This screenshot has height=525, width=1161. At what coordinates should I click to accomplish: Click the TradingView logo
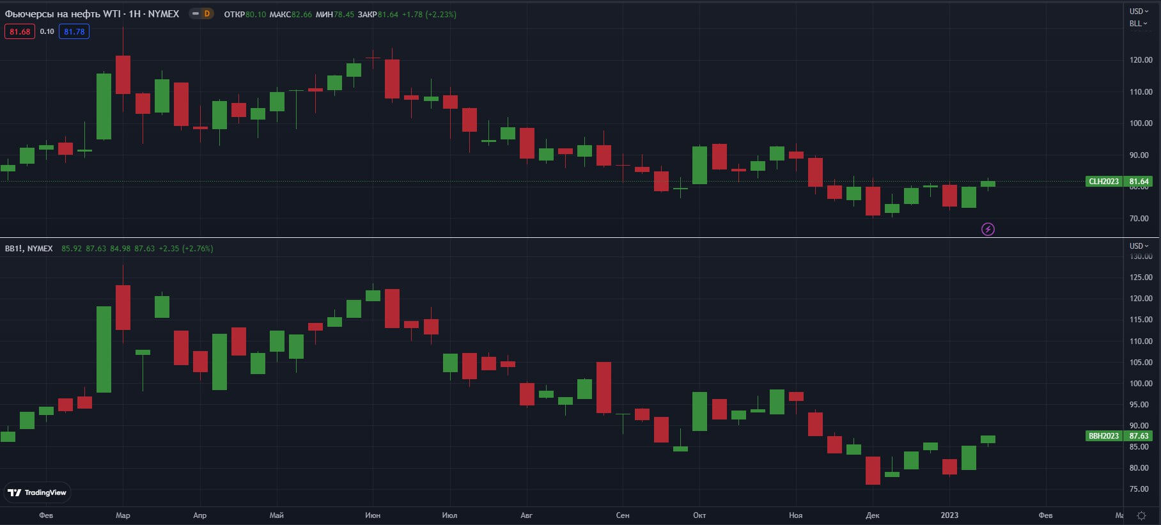37,492
